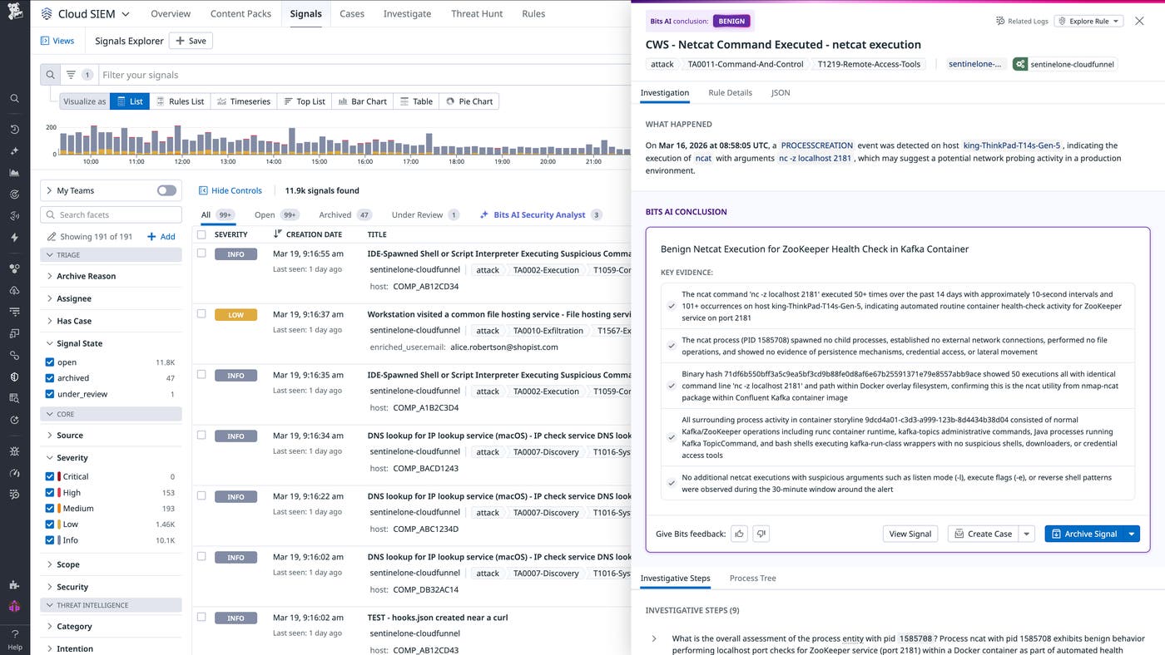The image size is (1165, 655).
Task: Switch visualization to Bar Chart
Action: (x=362, y=101)
